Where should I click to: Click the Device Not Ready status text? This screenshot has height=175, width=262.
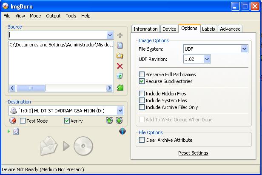43,169
